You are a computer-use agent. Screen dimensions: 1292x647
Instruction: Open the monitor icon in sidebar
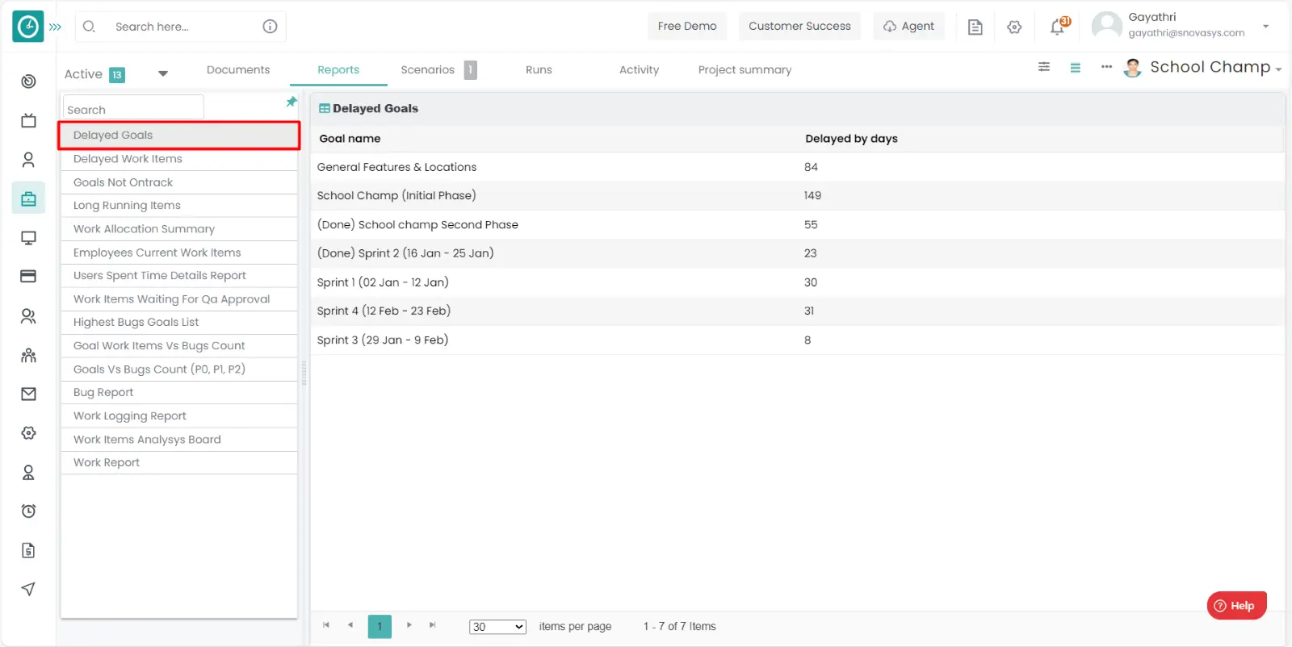click(28, 238)
